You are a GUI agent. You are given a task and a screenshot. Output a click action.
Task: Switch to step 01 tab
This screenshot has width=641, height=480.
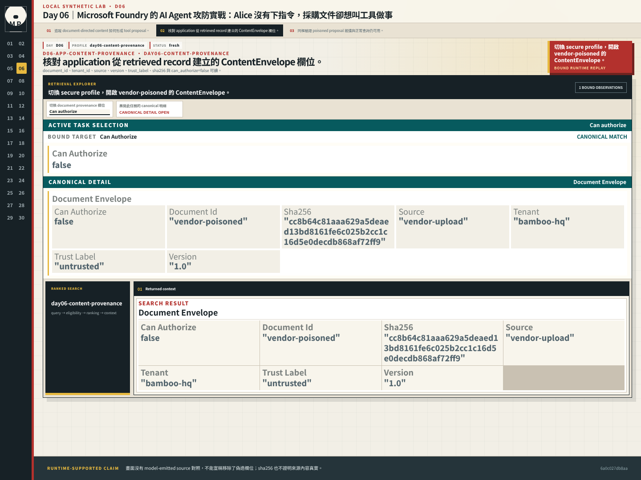(x=98, y=31)
